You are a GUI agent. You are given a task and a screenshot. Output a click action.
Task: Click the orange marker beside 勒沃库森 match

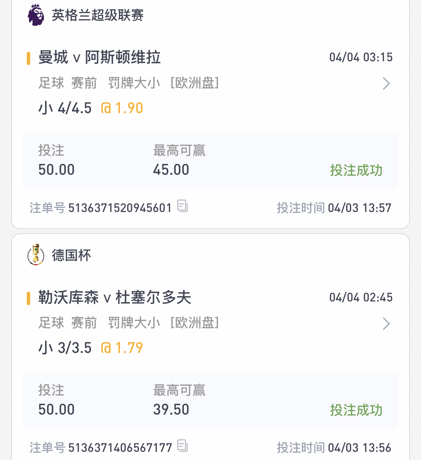(x=28, y=298)
